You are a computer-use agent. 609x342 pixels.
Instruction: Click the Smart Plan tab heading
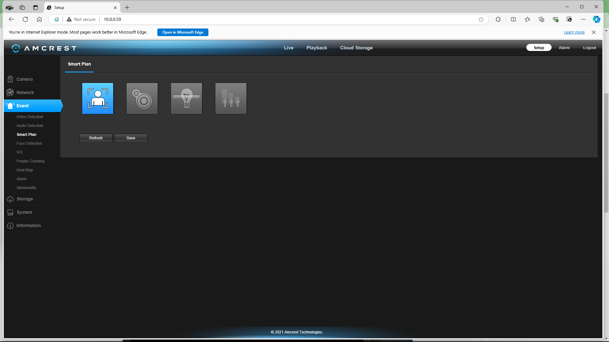[x=79, y=64]
